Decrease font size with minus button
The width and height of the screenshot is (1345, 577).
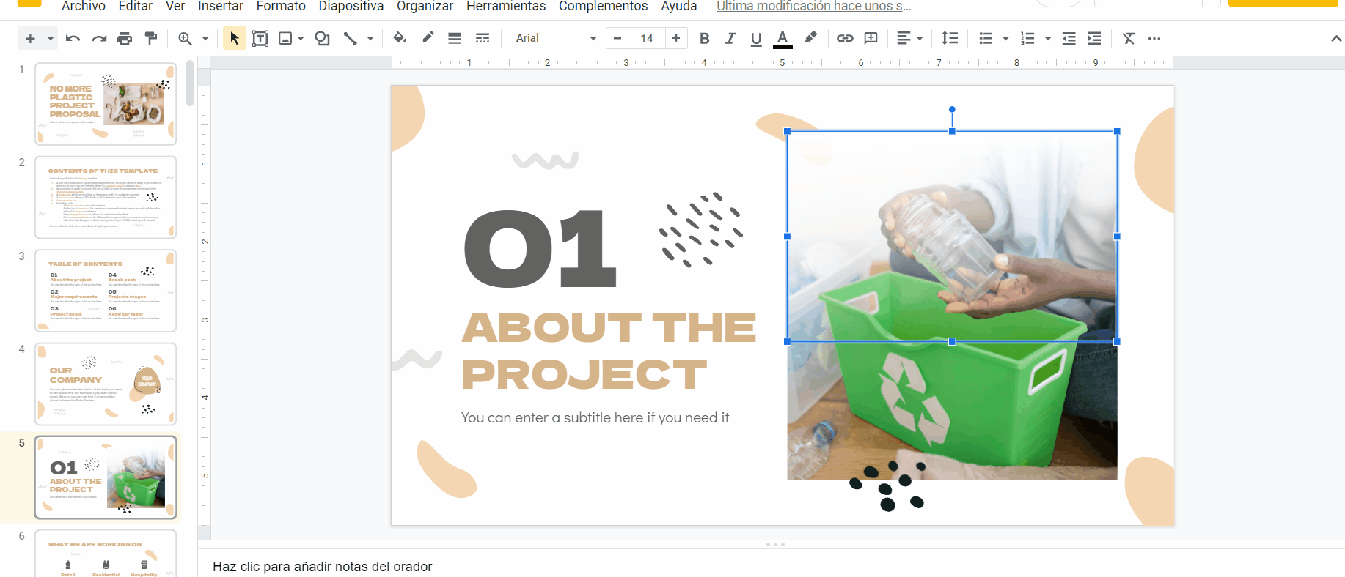617,38
